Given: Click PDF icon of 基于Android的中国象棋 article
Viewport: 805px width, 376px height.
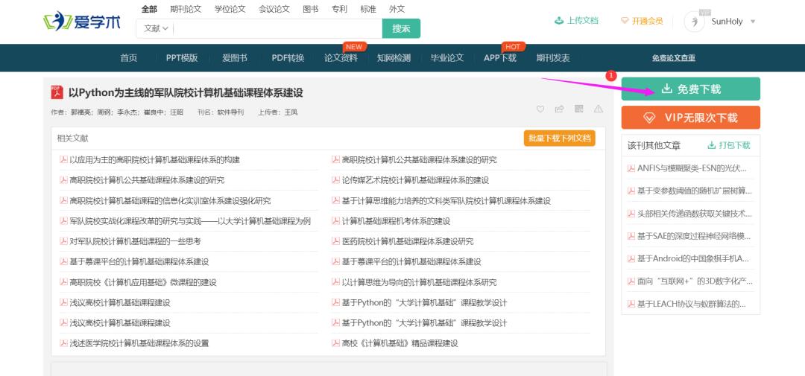Looking at the screenshot, I should click(631, 258).
